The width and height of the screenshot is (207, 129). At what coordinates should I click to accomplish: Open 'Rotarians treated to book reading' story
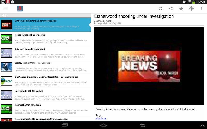(x=46, y=119)
